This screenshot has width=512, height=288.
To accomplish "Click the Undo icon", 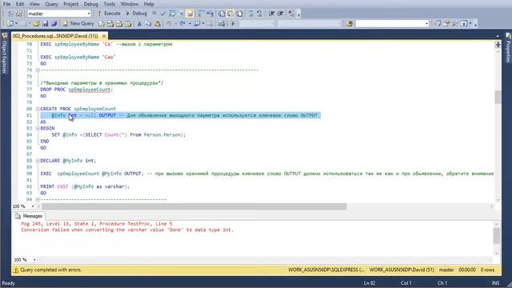I will tap(169, 23).
